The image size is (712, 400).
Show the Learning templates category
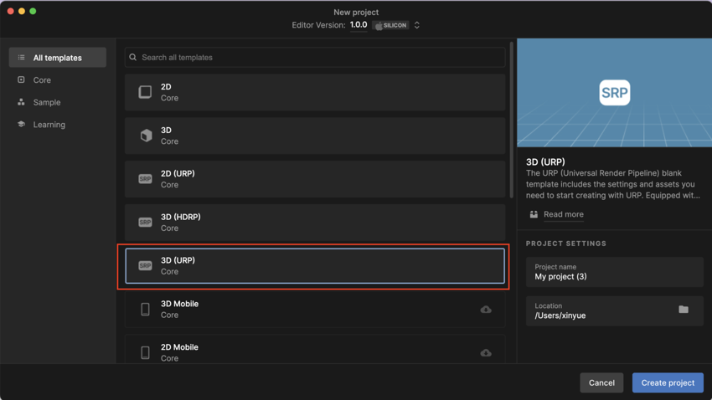[x=49, y=125]
